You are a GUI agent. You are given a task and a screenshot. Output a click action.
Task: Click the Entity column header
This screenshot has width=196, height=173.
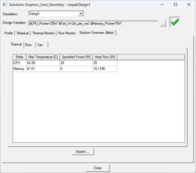coord(20,57)
